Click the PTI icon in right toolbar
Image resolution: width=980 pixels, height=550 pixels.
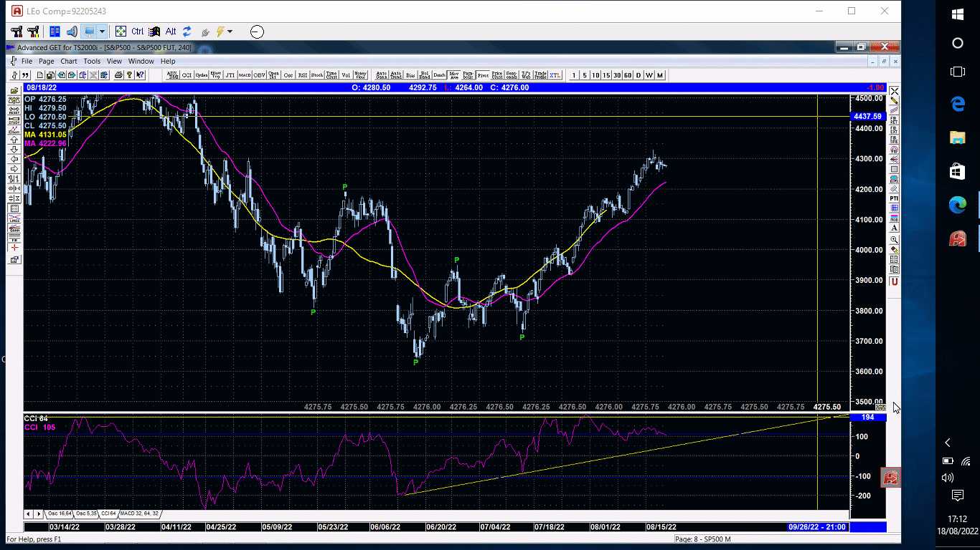[x=895, y=198]
